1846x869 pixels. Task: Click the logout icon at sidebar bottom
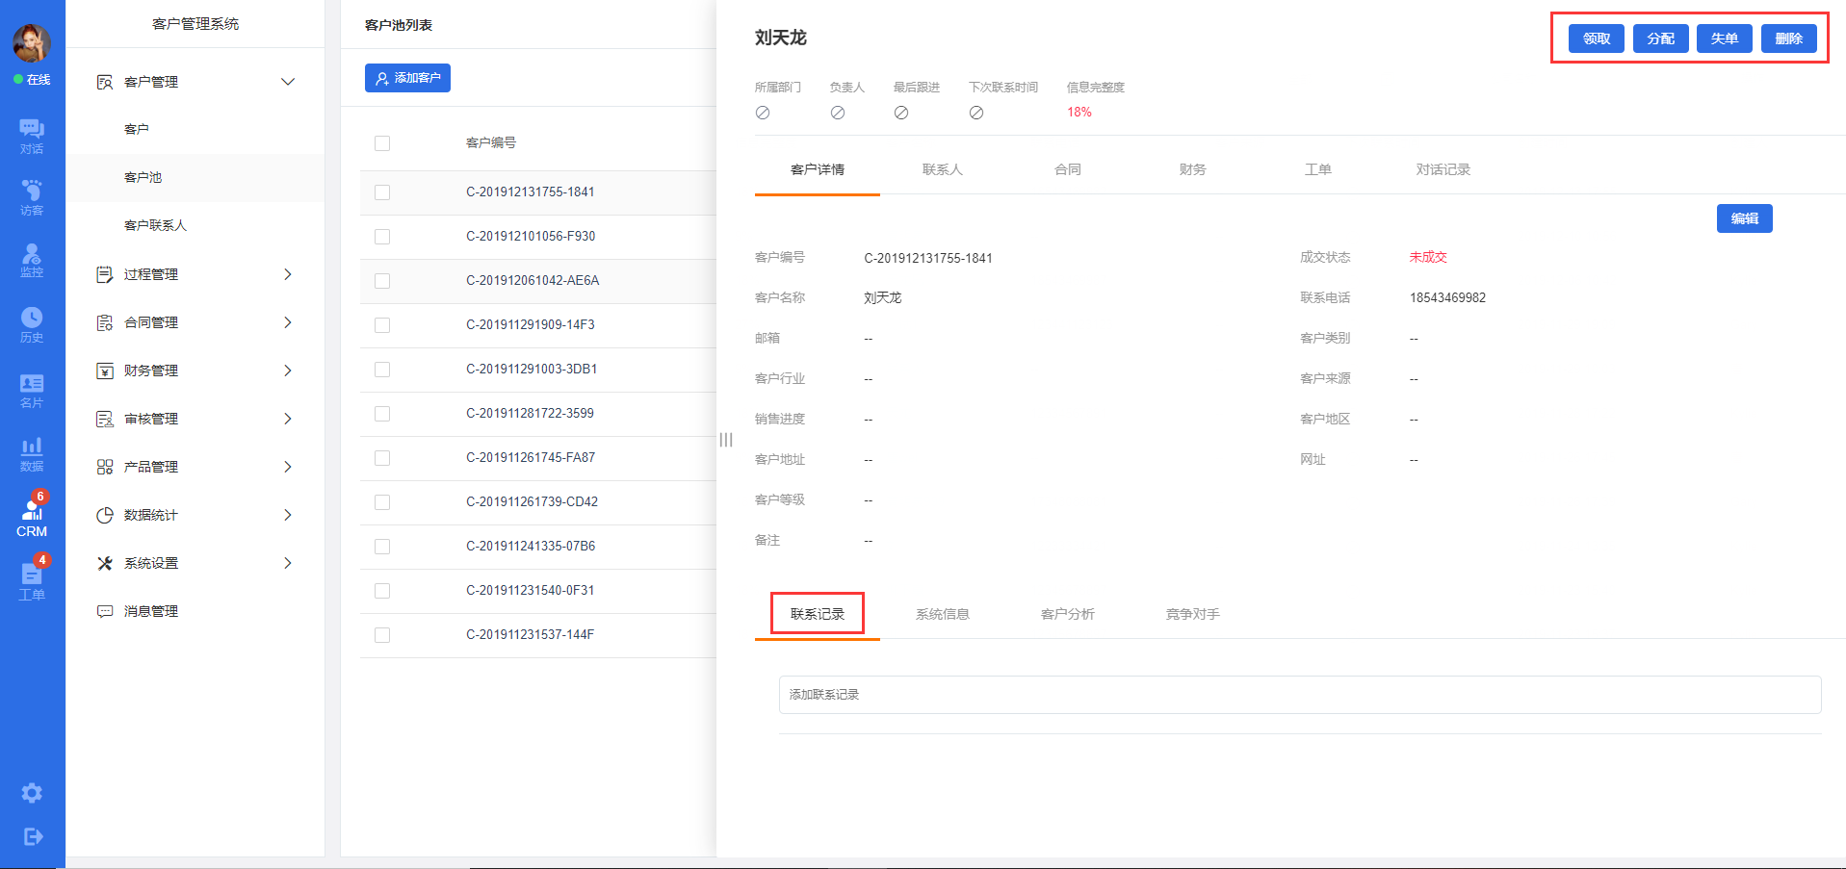click(x=33, y=836)
